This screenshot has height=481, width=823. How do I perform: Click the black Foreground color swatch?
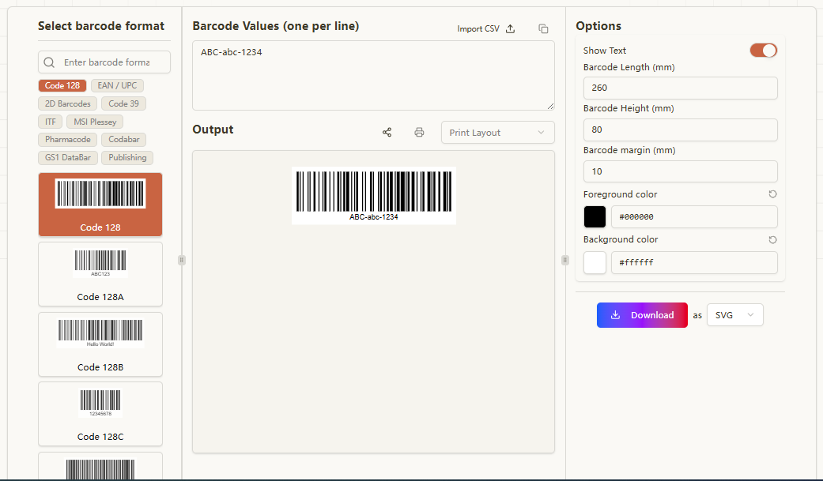click(x=595, y=216)
